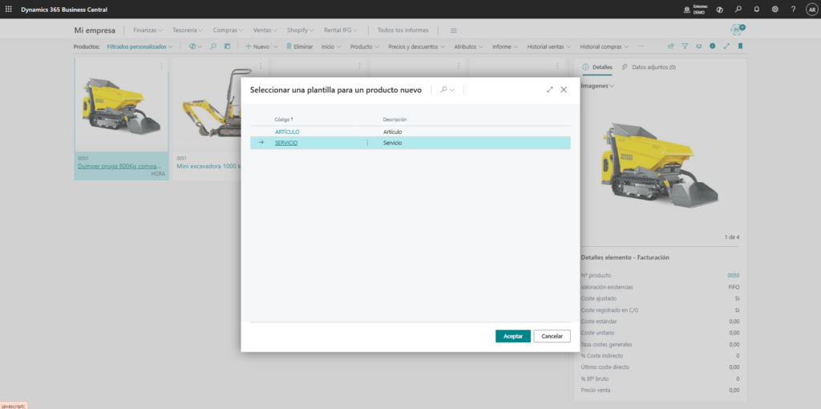
Task: Close the template selection dialog
Action: tap(564, 90)
